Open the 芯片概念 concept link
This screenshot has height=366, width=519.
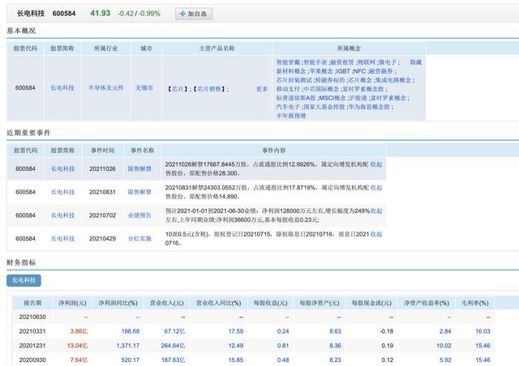tap(360, 79)
